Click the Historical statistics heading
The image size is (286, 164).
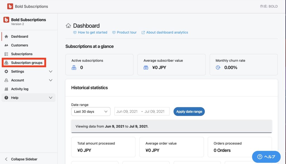[x=90, y=88]
